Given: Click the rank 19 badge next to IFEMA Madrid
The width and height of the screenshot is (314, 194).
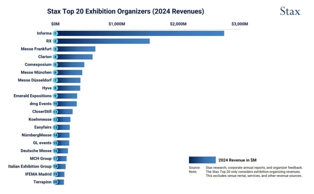Looking at the screenshot, I should click(x=56, y=174).
